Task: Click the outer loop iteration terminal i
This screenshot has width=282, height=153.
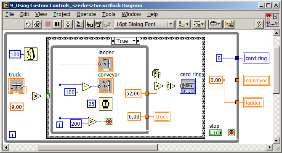Action: (x=13, y=135)
